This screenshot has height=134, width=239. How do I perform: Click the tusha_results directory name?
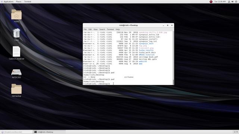click(x=146, y=50)
